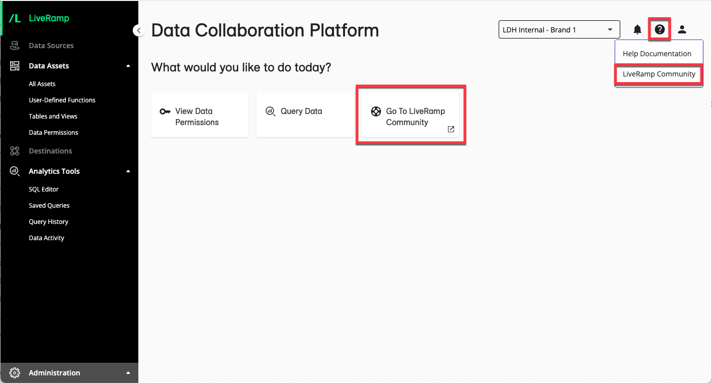
Task: Click the Analytics Tools magnifier icon
Action: point(15,171)
